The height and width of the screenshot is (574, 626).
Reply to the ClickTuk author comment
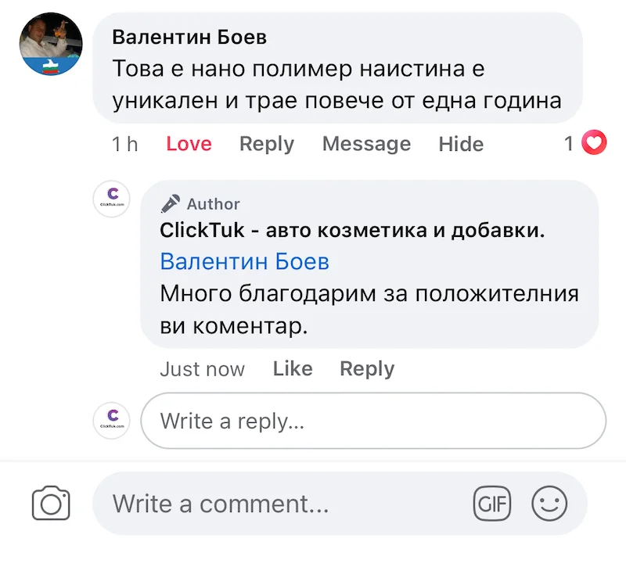[x=367, y=369]
